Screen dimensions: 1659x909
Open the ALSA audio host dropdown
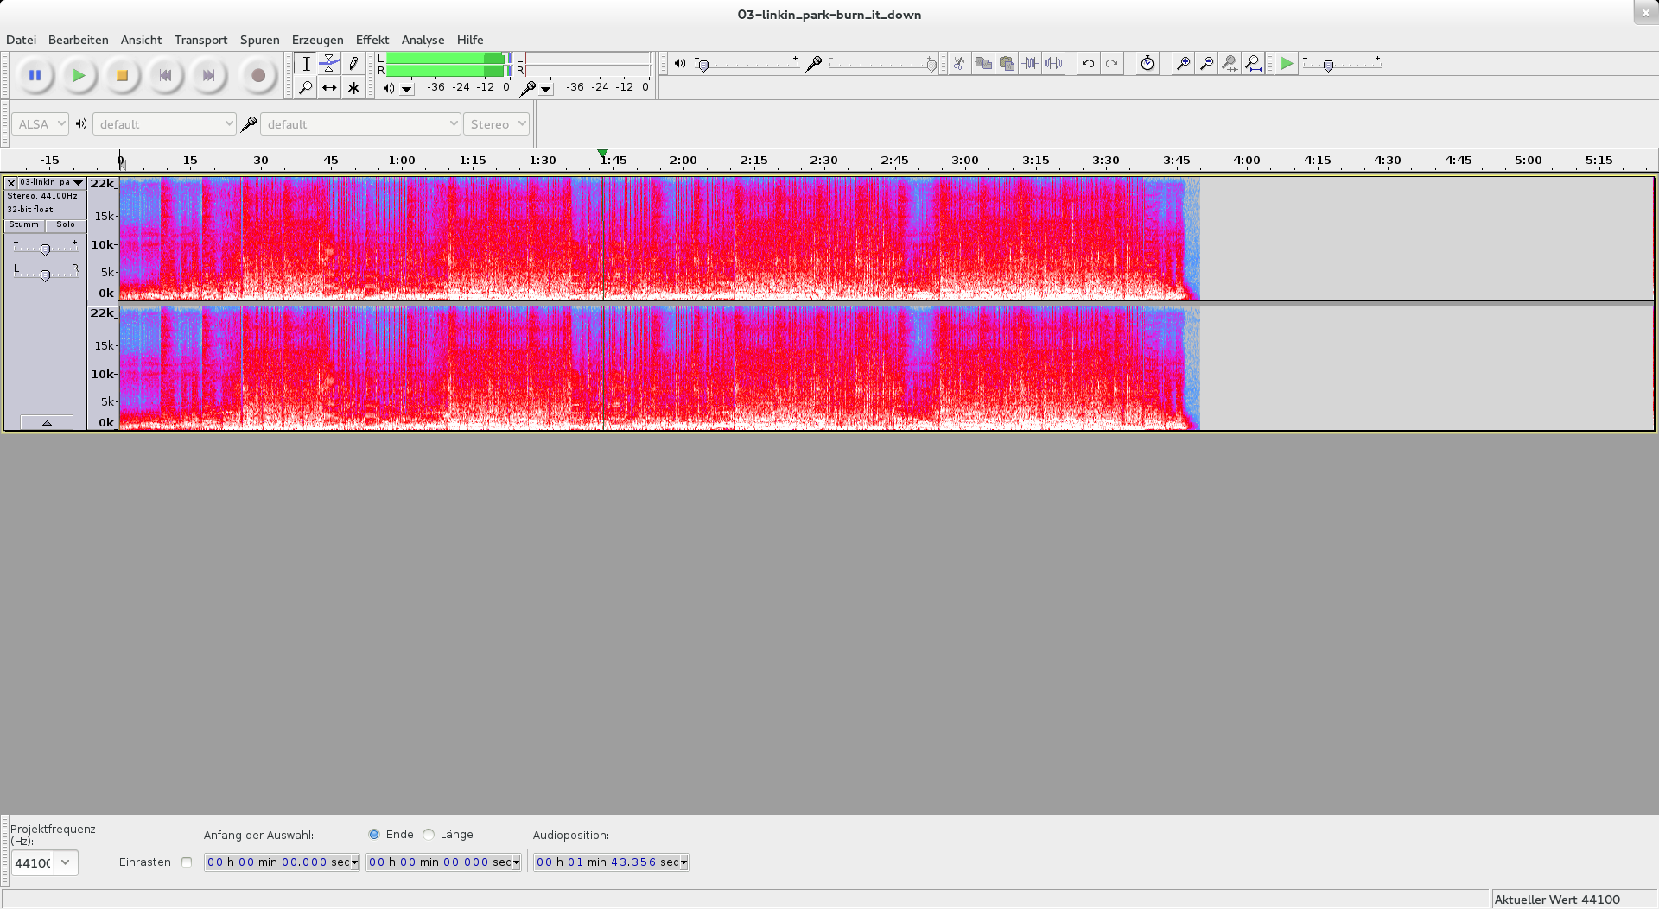pyautogui.click(x=41, y=124)
